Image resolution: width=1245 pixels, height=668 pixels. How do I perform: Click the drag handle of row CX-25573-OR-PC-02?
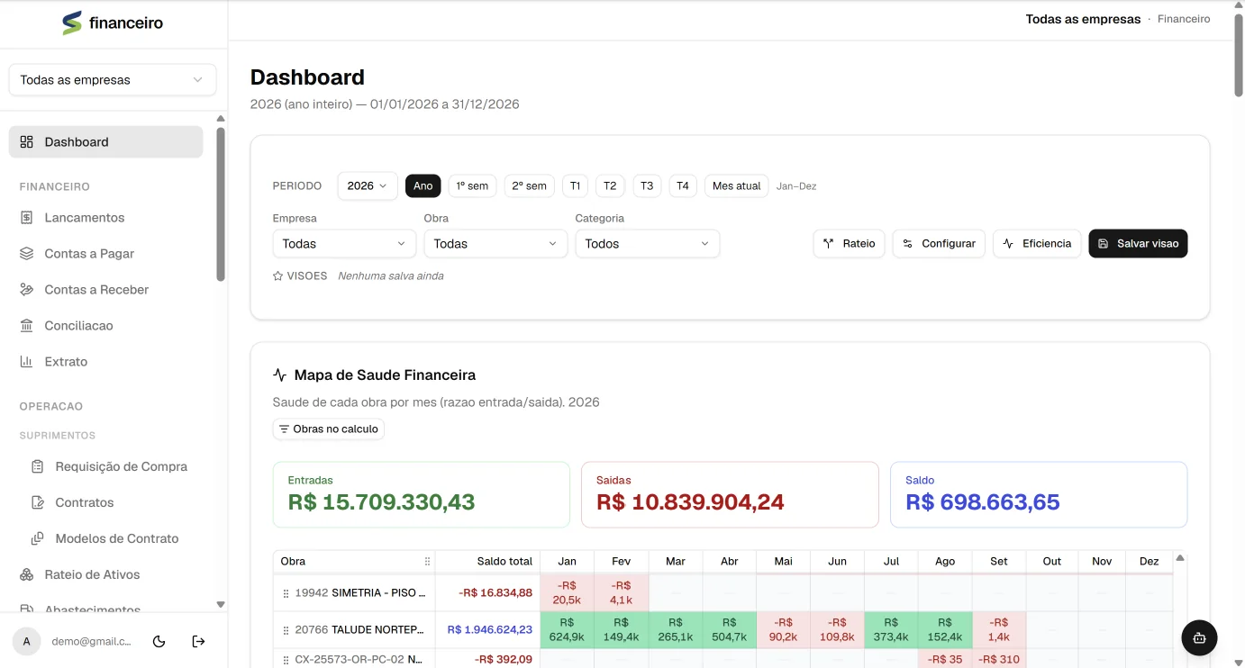click(x=286, y=660)
